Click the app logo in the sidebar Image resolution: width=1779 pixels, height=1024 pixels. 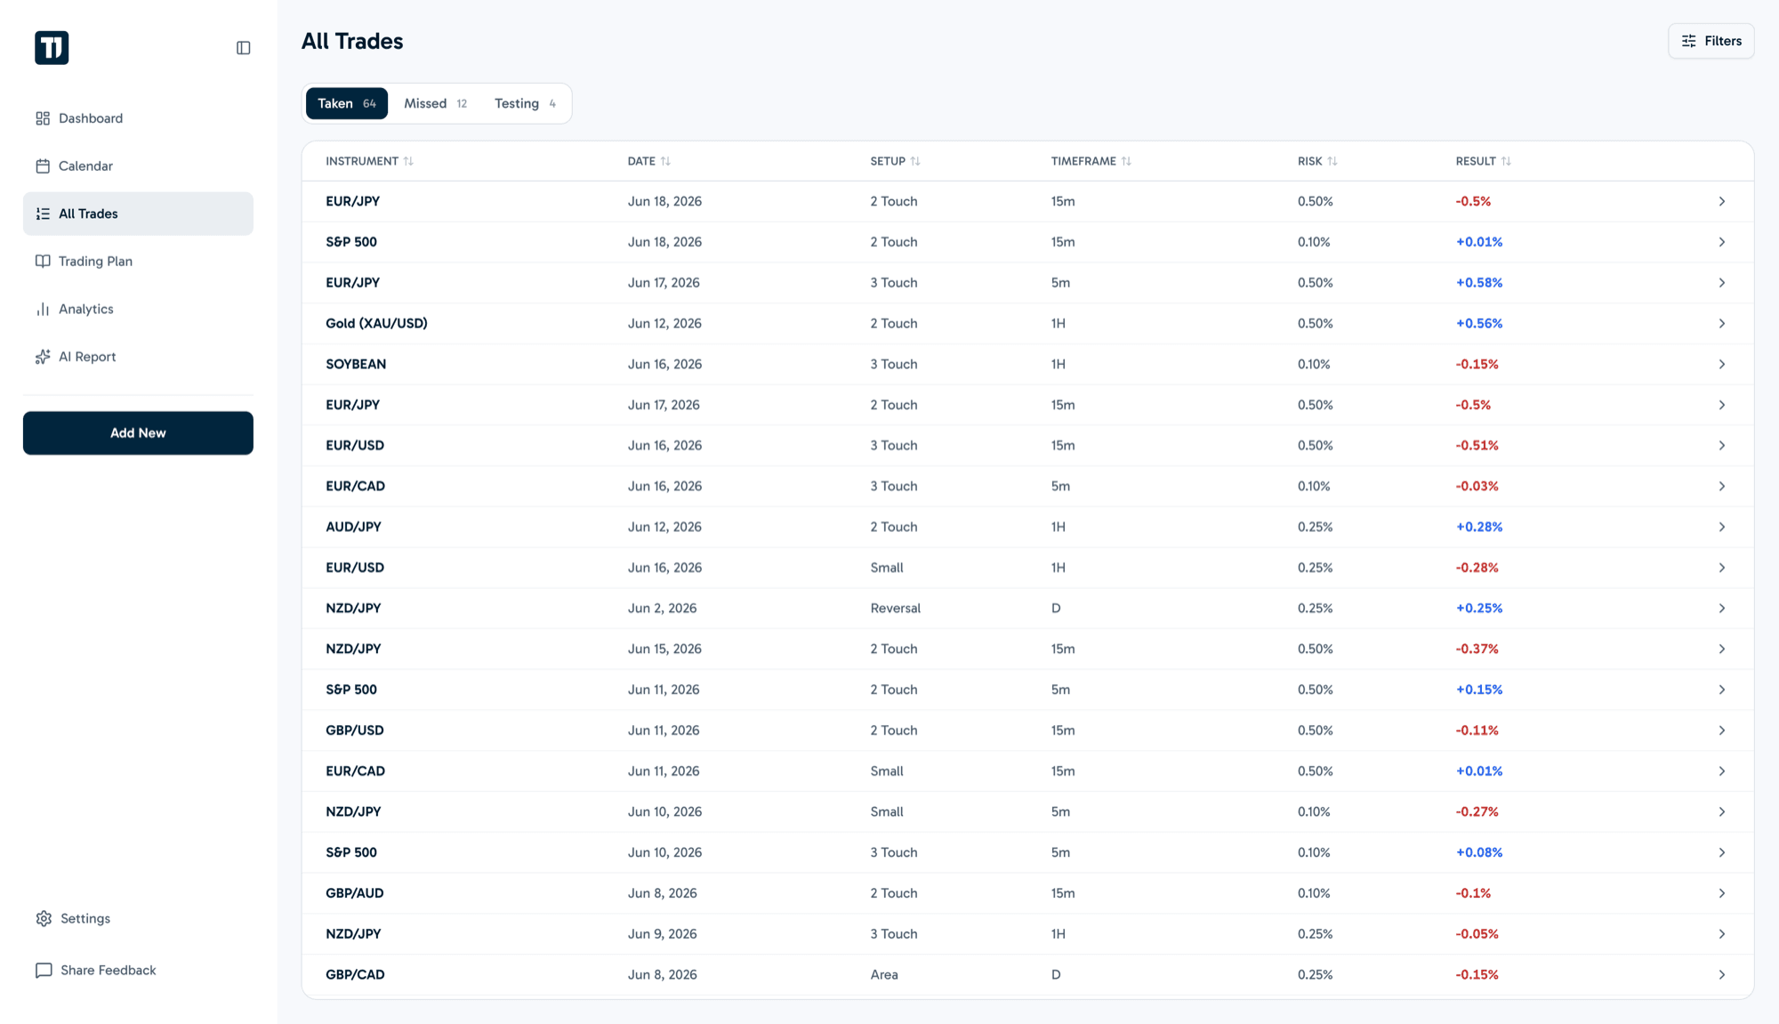pos(52,48)
